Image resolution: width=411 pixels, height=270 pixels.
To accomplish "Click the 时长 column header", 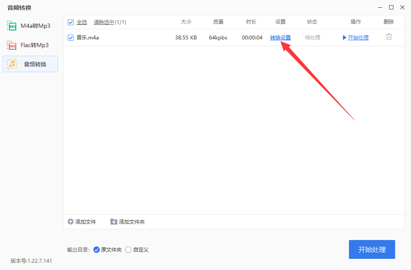I will click(x=251, y=22).
